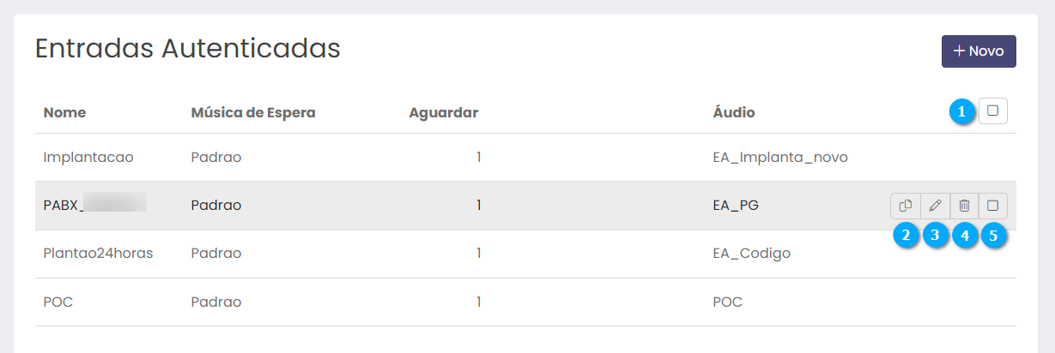Click the EA_Codigo audio cell
The width and height of the screenshot is (1055, 353).
pos(751,254)
